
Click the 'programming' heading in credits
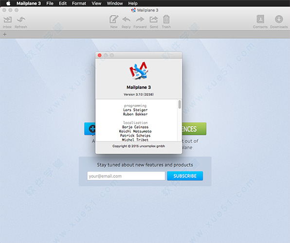tap(135, 105)
